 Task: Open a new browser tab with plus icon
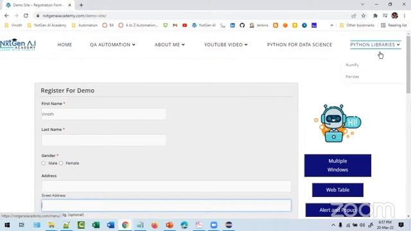pos(82,5)
